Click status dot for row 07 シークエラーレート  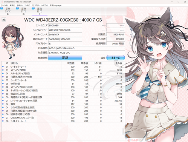pos(3,80)
